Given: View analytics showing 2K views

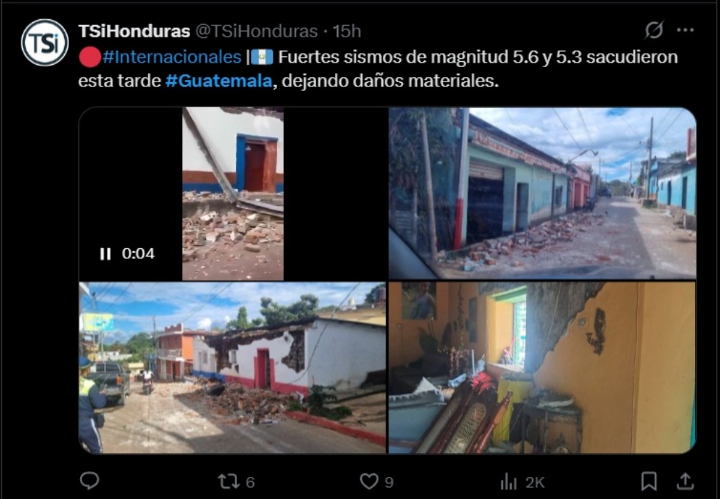Looking at the screenshot, I should pyautogui.click(x=522, y=481).
